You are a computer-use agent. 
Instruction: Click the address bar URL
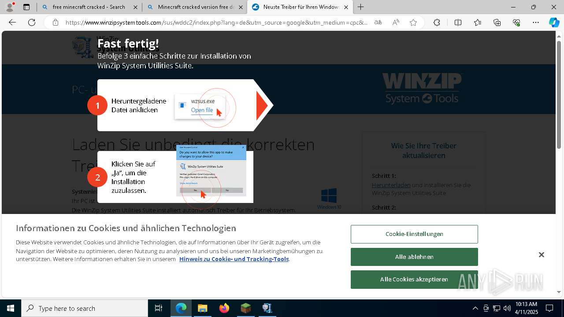click(216, 22)
